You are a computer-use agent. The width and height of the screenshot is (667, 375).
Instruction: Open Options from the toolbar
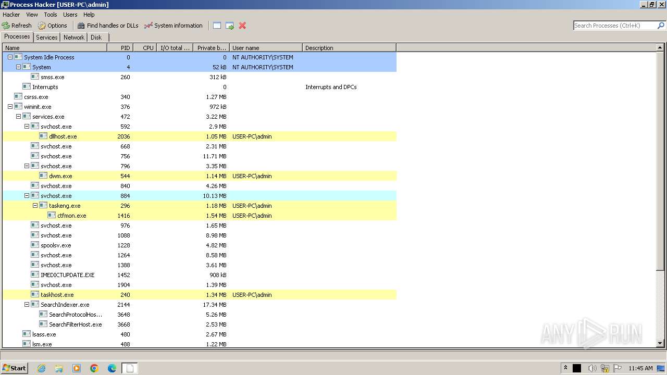52,26
